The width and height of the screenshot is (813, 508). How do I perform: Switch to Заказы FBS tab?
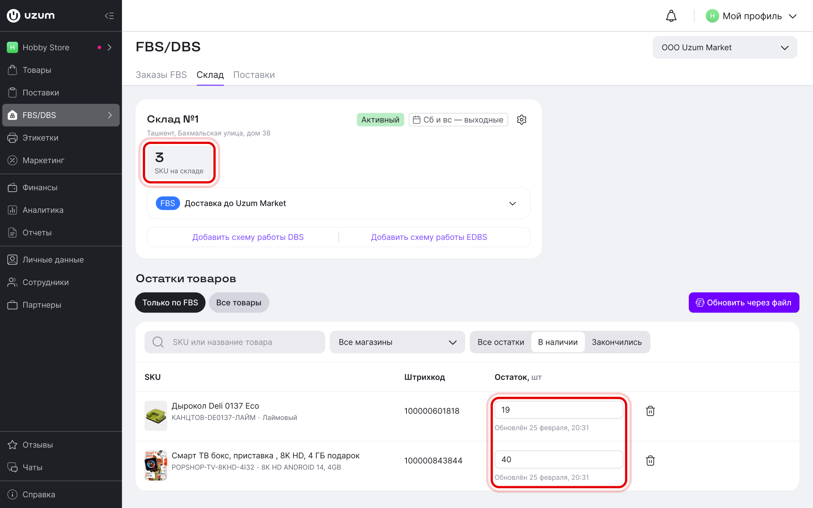coord(161,75)
